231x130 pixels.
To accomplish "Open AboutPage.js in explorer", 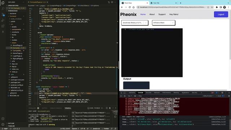I will point(17,45).
